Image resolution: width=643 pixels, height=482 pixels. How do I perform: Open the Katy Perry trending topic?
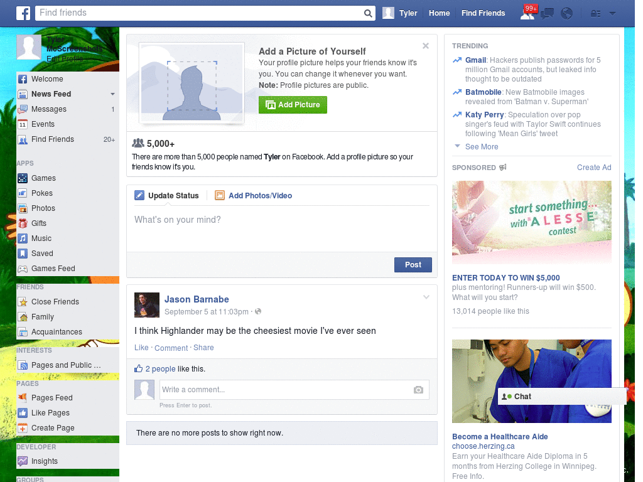click(x=484, y=115)
